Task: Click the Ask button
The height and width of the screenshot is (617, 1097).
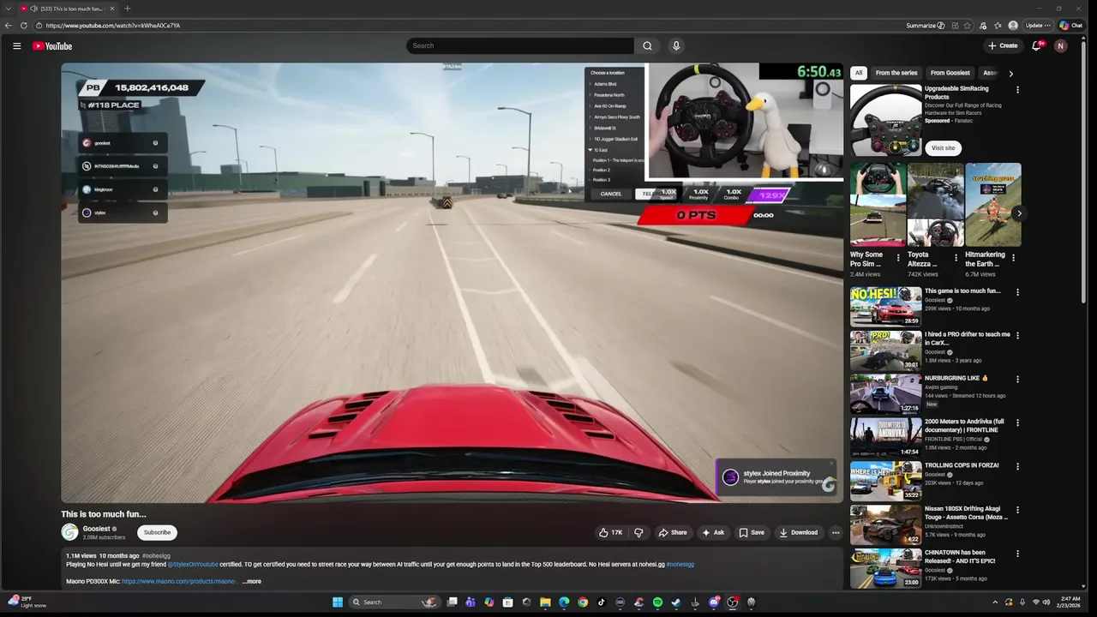Action: 713,532
